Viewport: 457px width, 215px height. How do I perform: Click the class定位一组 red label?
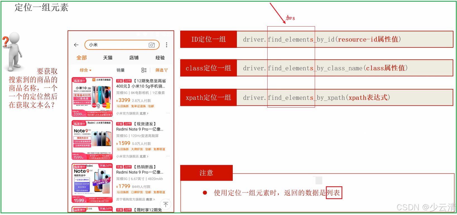(208, 68)
